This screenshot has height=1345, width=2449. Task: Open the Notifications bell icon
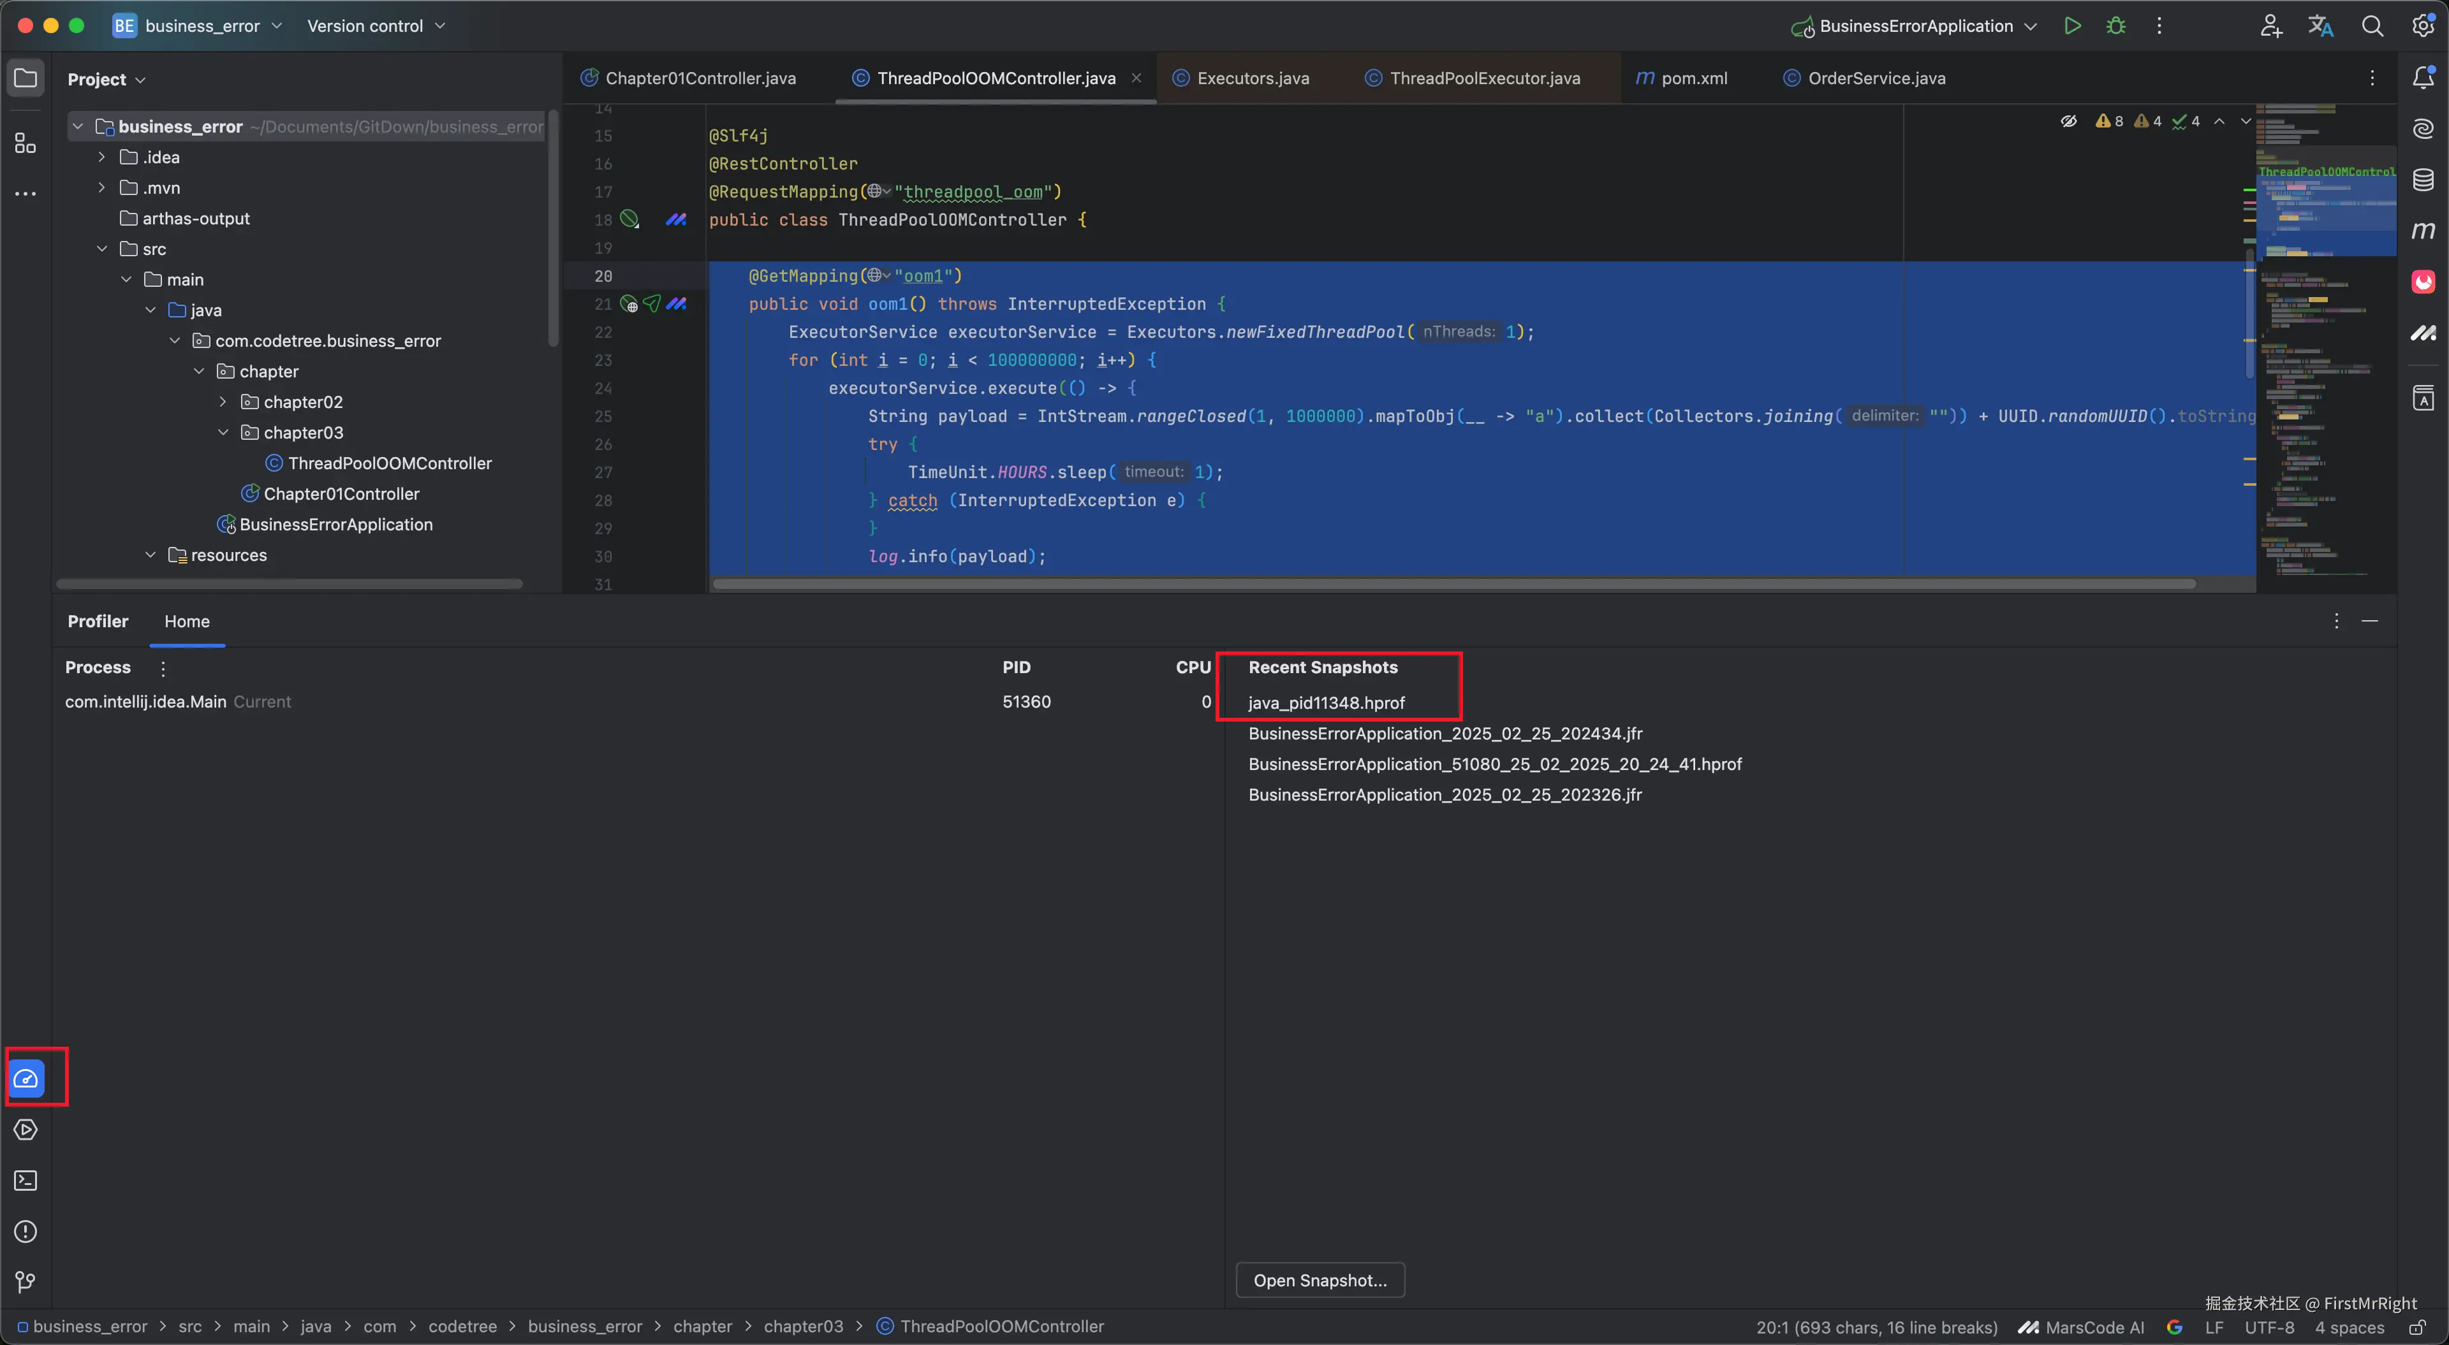tap(2422, 78)
